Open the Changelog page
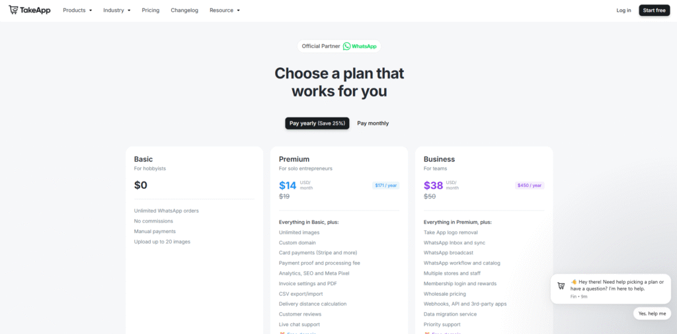 (184, 11)
